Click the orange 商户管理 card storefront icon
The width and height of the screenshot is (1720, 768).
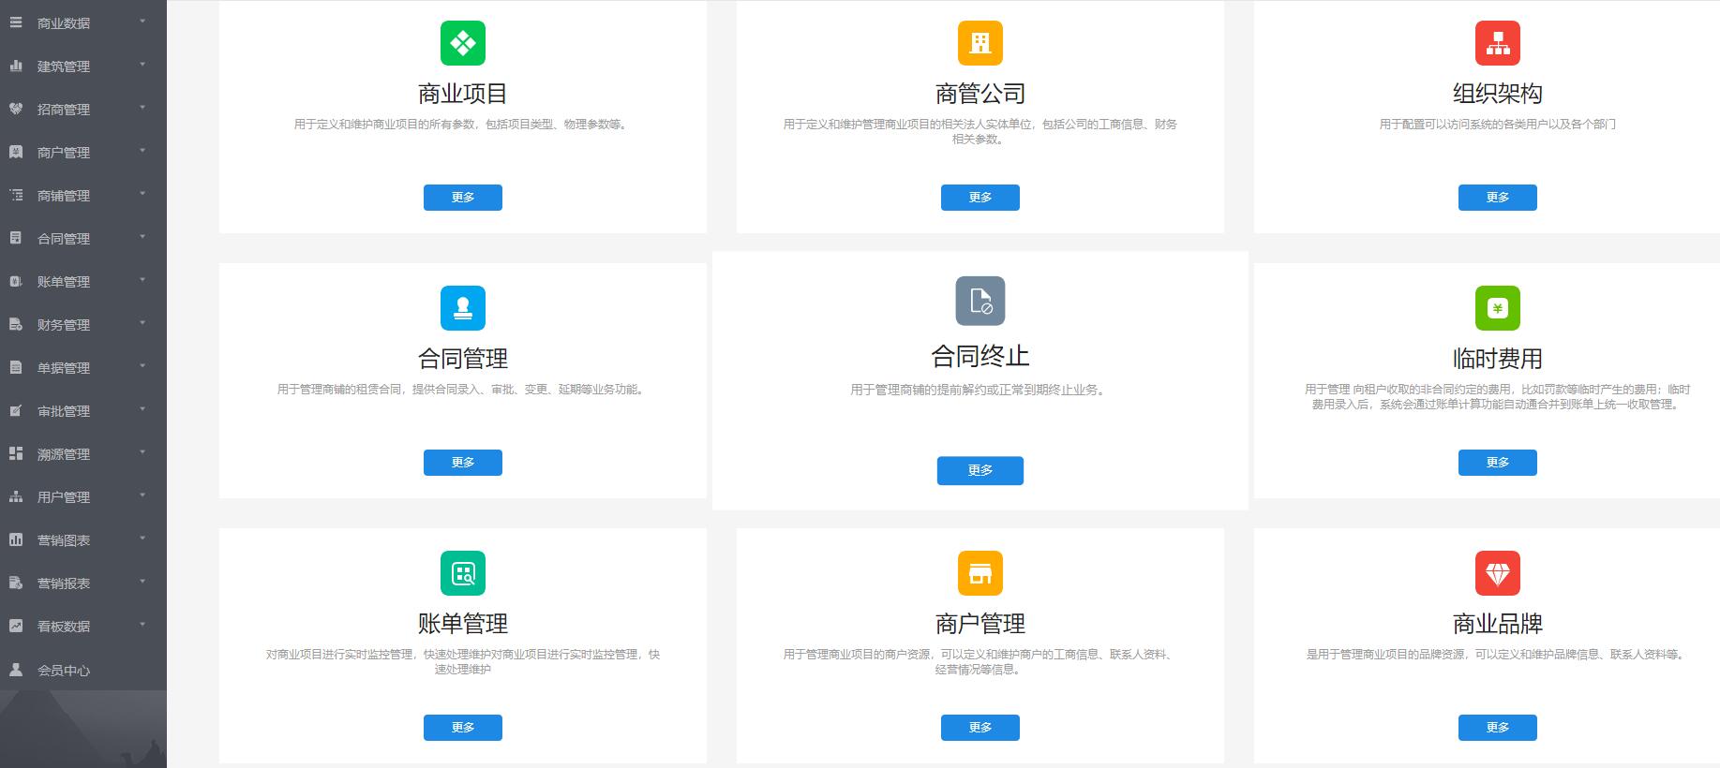point(980,573)
